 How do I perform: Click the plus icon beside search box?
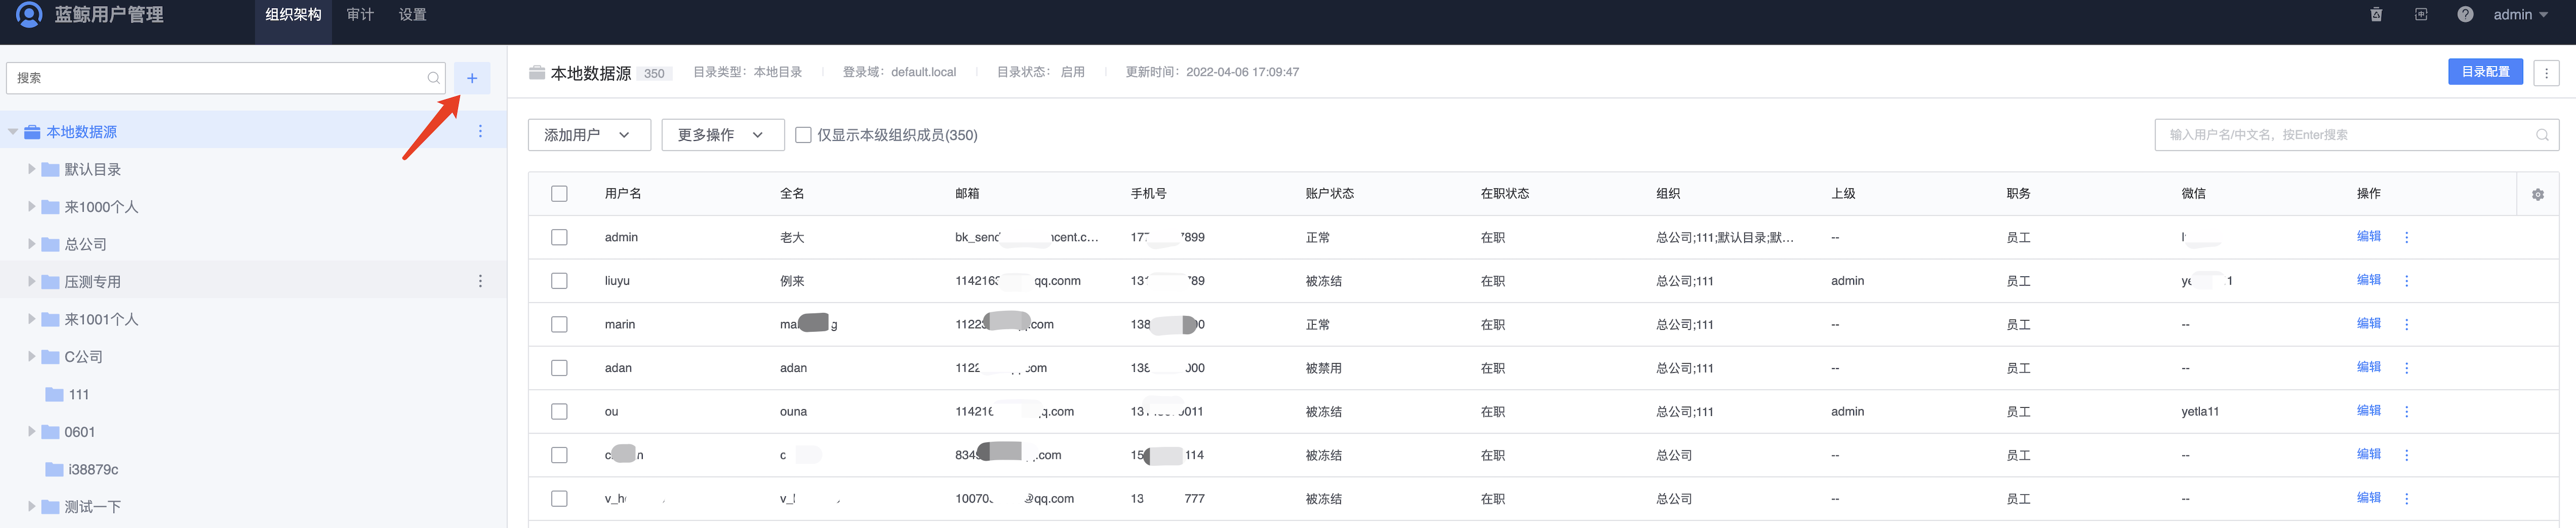tap(472, 78)
